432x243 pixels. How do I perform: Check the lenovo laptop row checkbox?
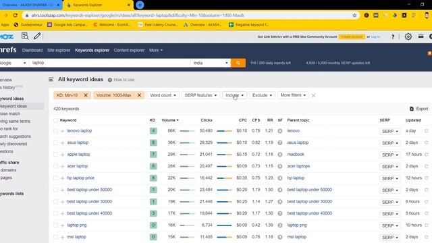tap(55, 131)
